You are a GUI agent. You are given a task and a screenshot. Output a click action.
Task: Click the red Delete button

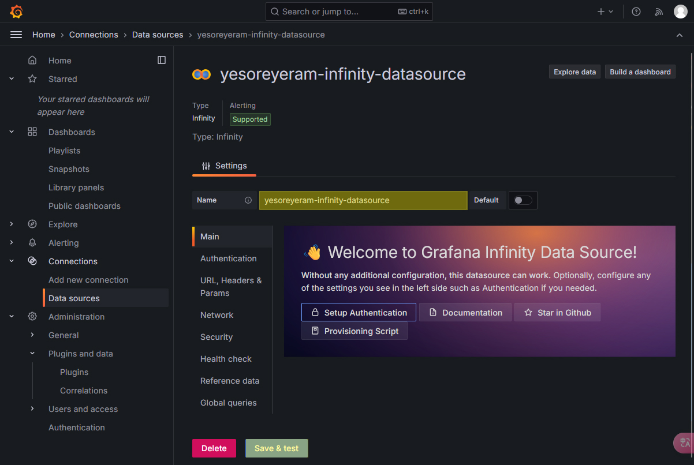click(x=214, y=448)
